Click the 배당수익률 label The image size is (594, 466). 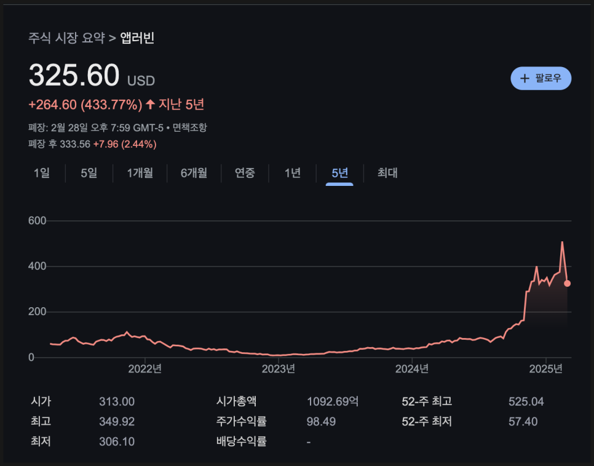point(241,441)
